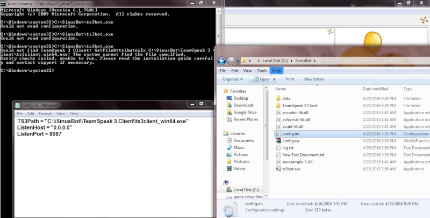This screenshot has height=218, width=430.
Task: Click the scroll up arrow in cmd window
Action: 219,11
